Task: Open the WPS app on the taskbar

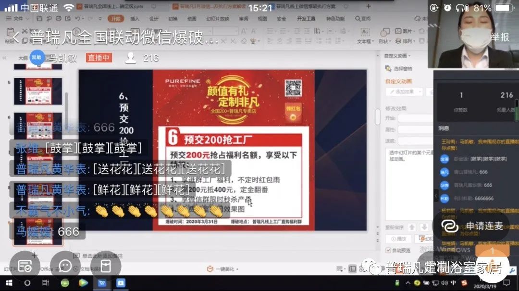Action: coord(102,283)
